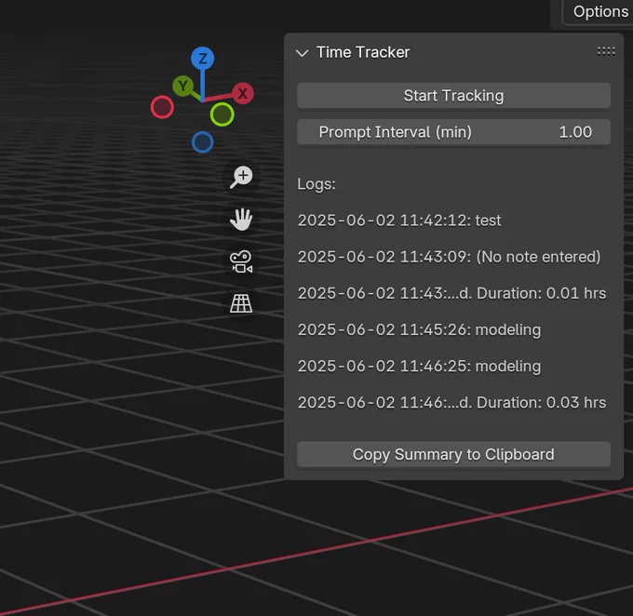
Task: Click the Time Tracker panel title
Action: click(363, 52)
